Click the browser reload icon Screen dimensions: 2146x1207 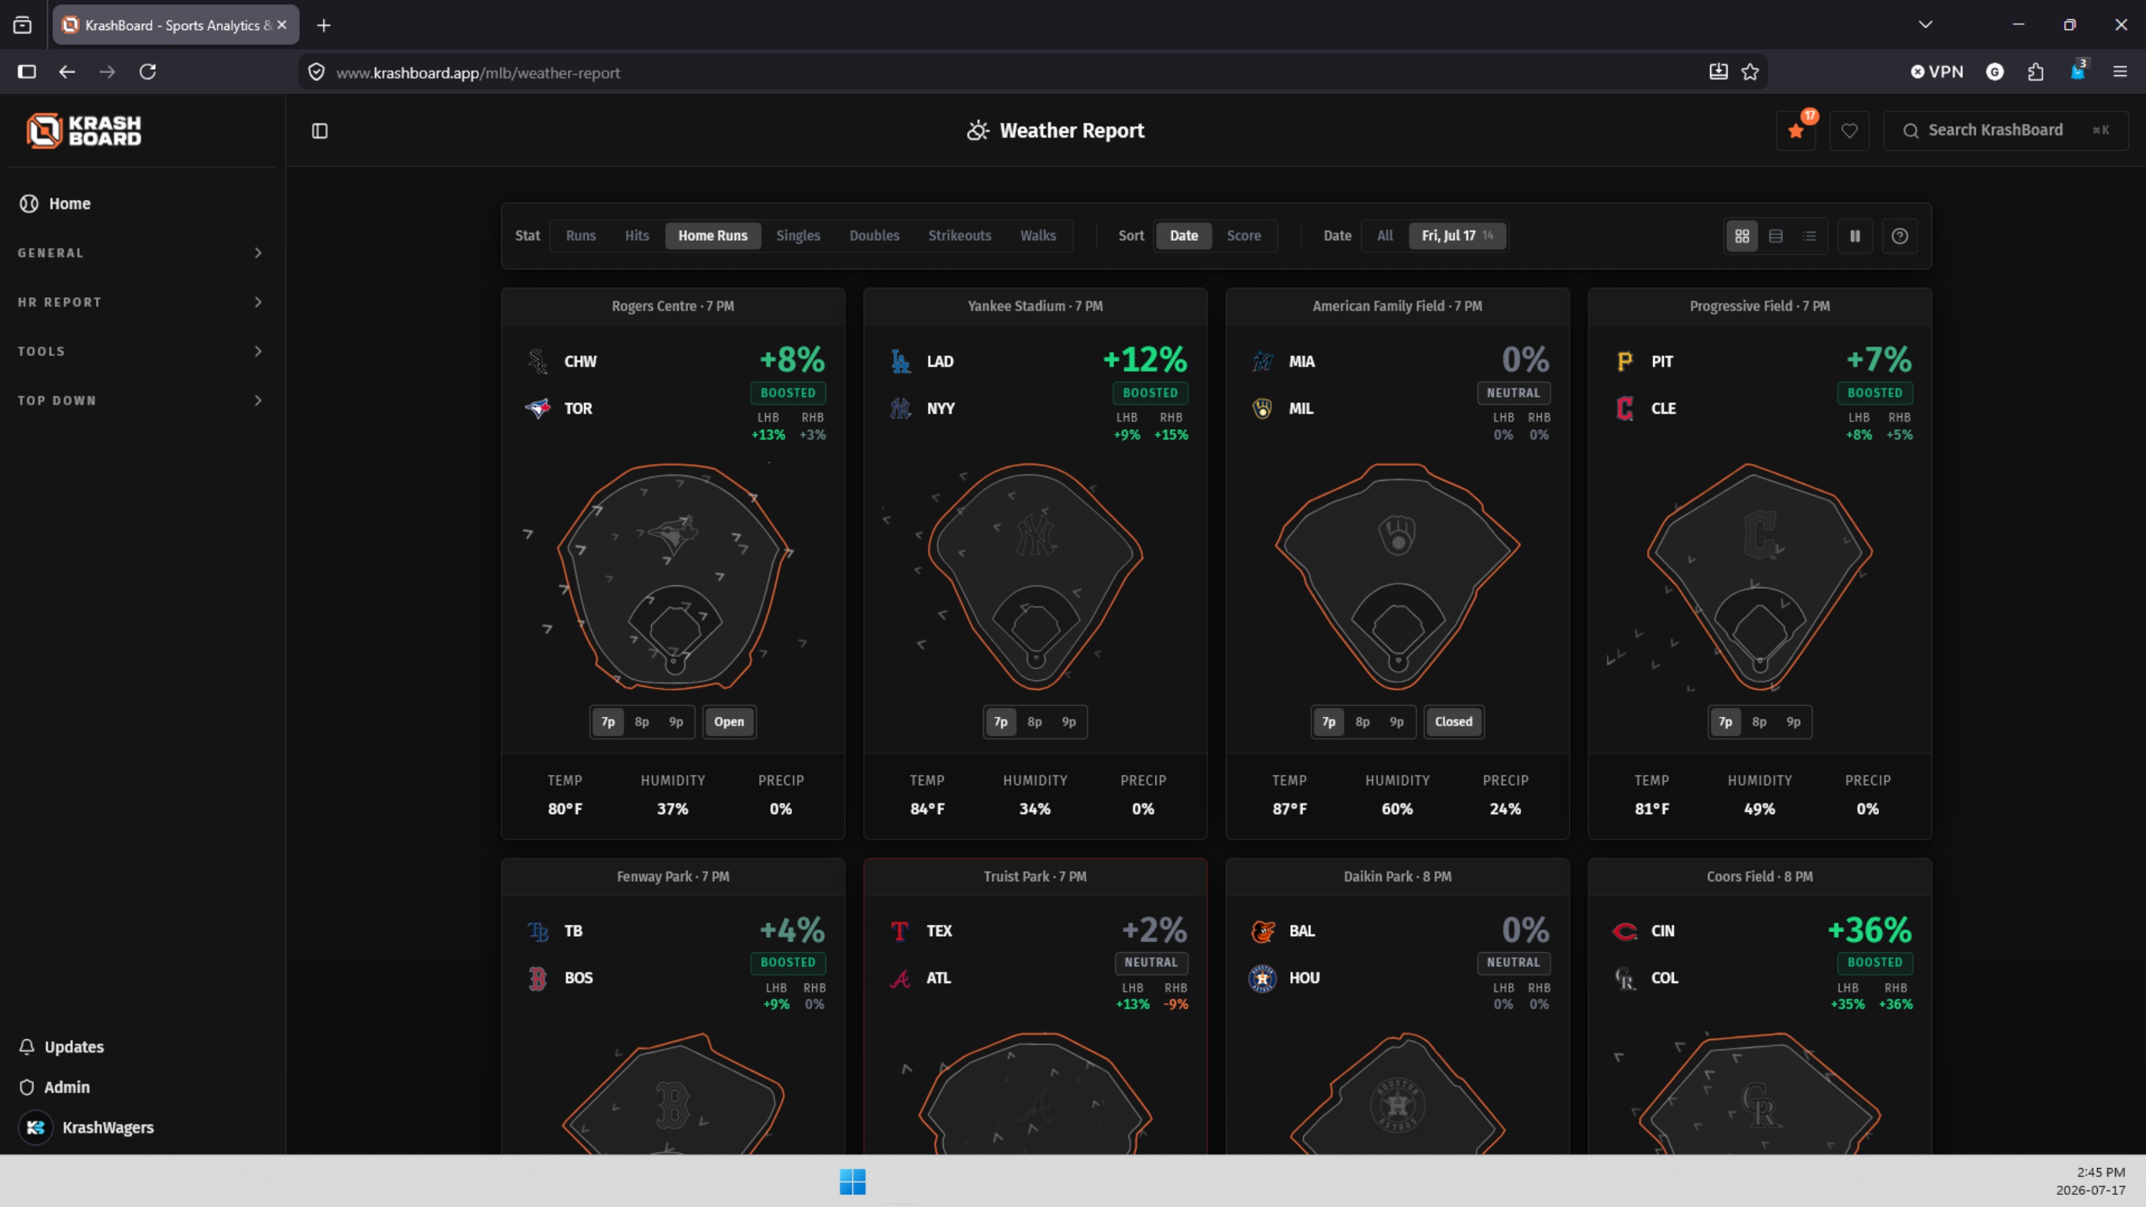click(x=148, y=72)
